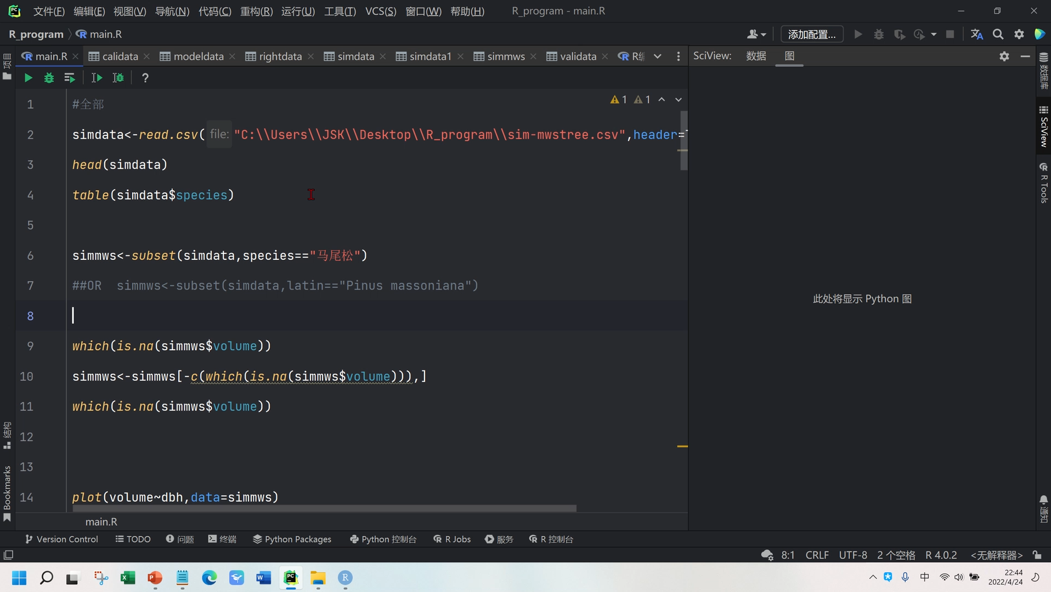Close the main.R editor tab
Screen dimensions: 1051x592
pos(76,56)
